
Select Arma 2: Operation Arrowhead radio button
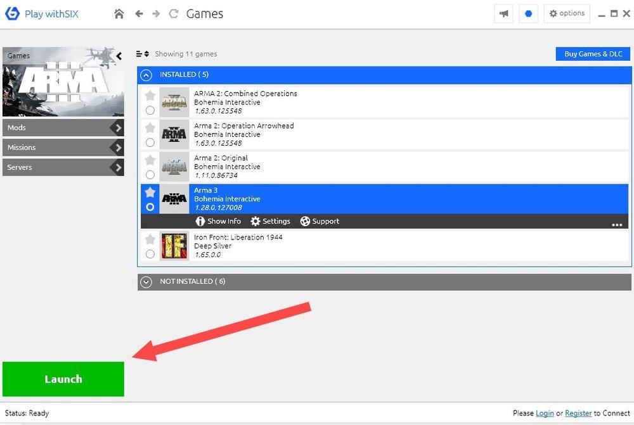150,143
